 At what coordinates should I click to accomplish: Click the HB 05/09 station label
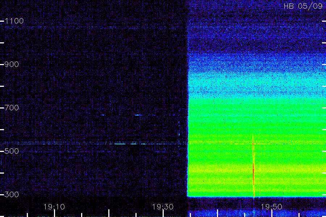(x=303, y=6)
